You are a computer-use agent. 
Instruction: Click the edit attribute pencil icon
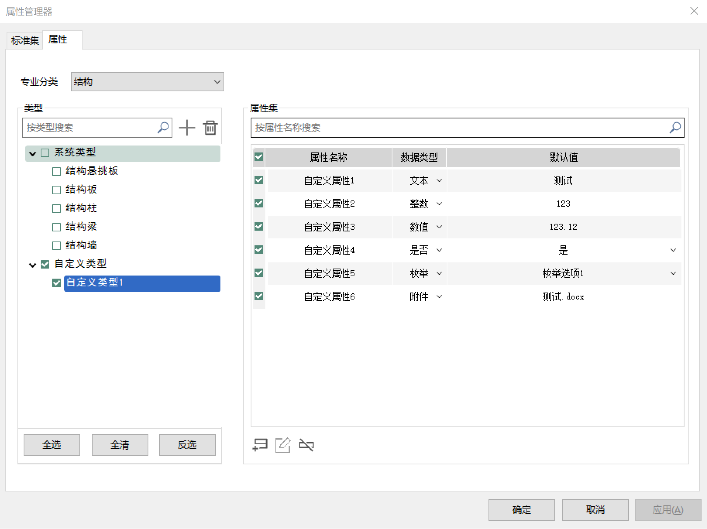click(x=283, y=445)
